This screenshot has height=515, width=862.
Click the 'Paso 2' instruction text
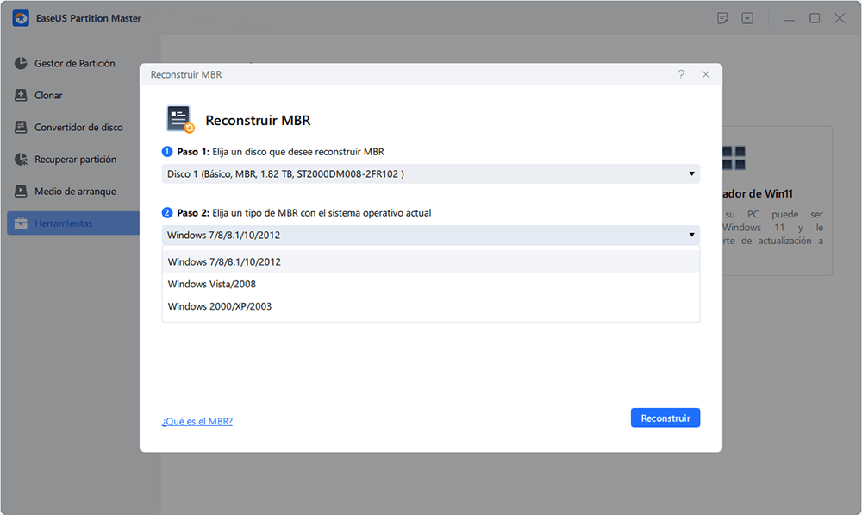pyautogui.click(x=304, y=213)
